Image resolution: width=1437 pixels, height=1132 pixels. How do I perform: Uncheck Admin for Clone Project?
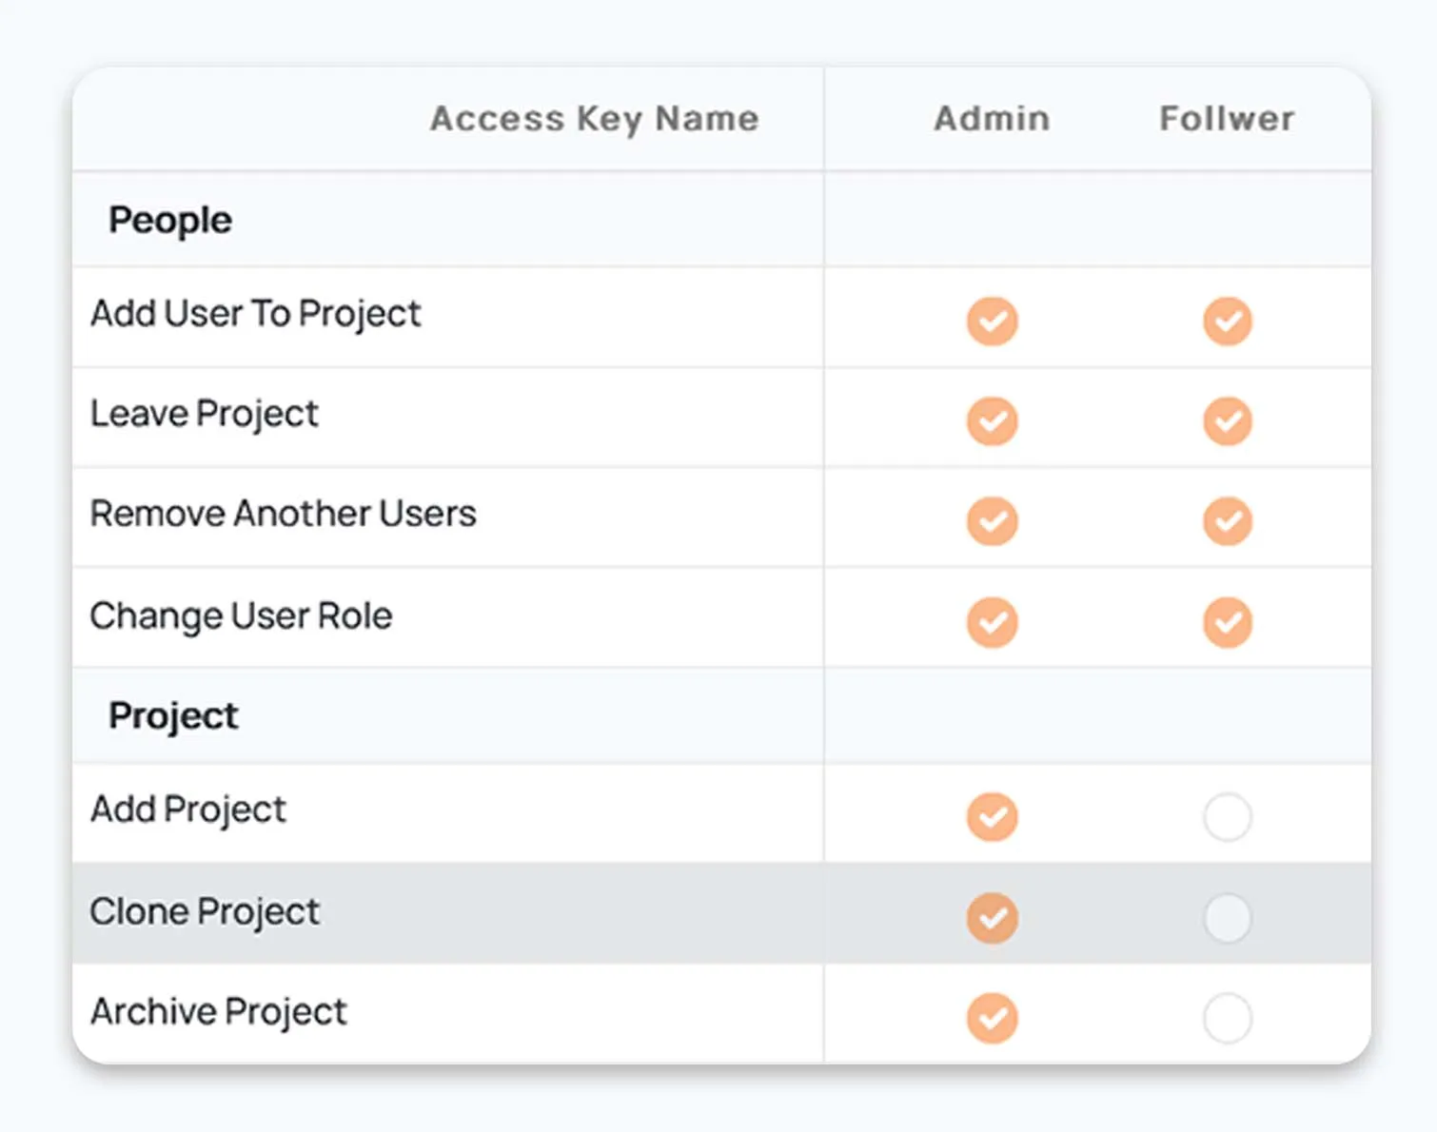(x=993, y=918)
